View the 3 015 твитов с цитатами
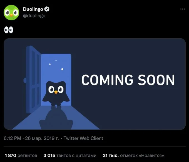The width and height of the screenshot is (189, 162). pyautogui.click(x=70, y=156)
